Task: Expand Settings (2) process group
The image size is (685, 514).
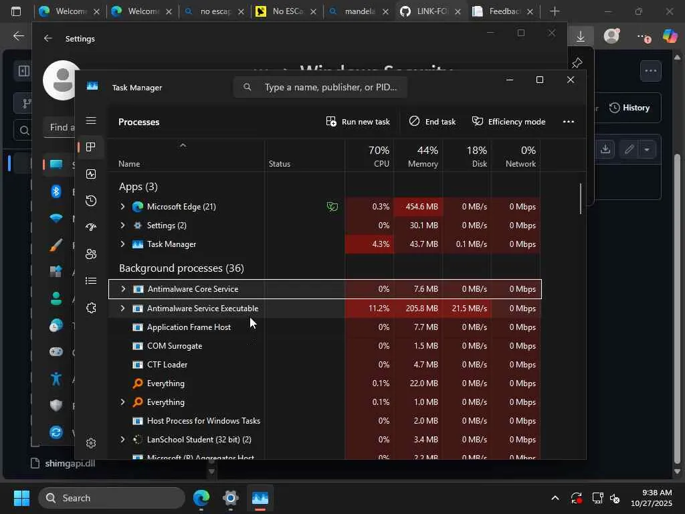Action: point(123,225)
